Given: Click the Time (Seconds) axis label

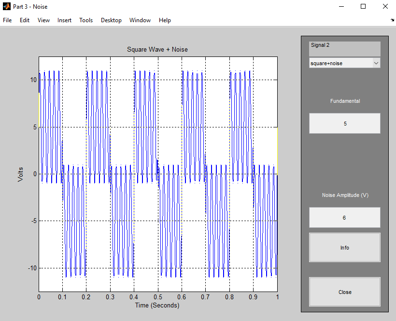Looking at the screenshot, I should tap(157, 306).
